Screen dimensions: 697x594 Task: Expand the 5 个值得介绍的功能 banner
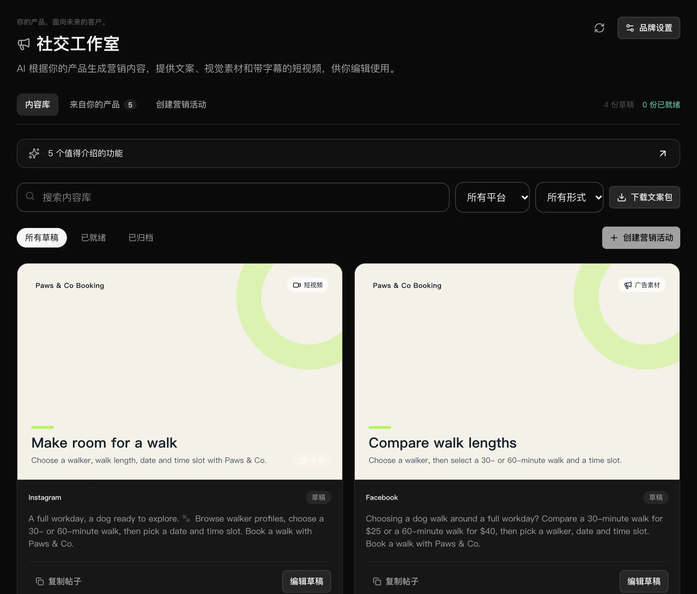348,153
